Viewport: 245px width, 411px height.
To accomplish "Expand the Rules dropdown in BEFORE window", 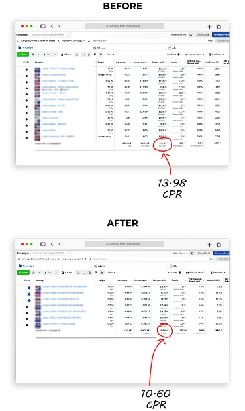I will pos(110,54).
